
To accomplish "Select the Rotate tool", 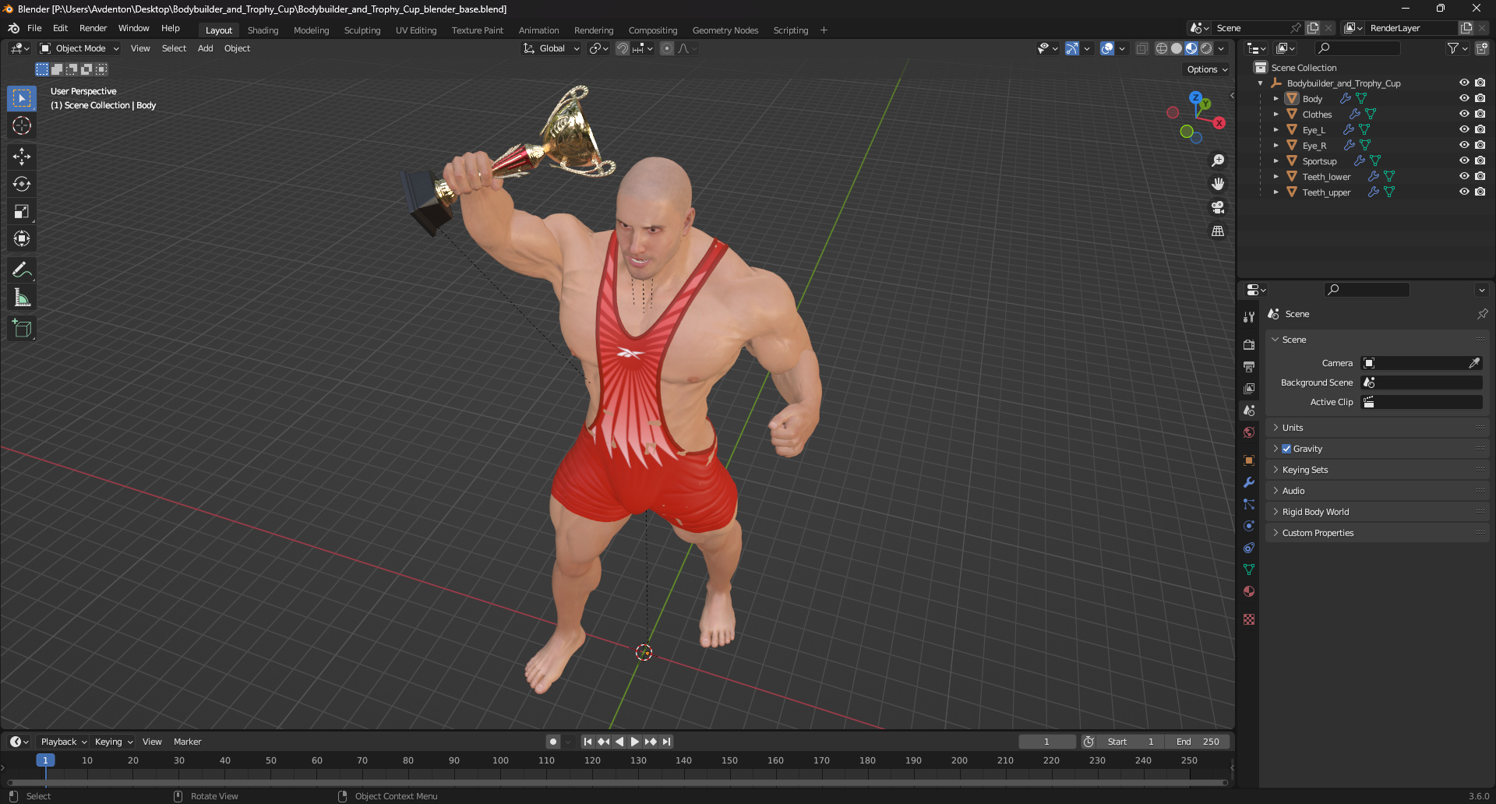I will coord(22,184).
